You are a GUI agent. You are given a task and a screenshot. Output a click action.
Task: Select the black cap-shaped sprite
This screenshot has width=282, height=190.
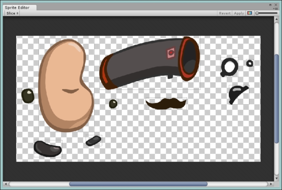coord(239,95)
